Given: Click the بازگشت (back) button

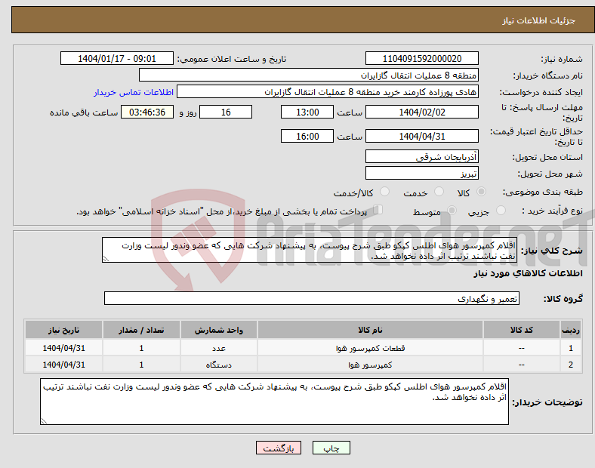Looking at the screenshot, I should [x=279, y=448].
